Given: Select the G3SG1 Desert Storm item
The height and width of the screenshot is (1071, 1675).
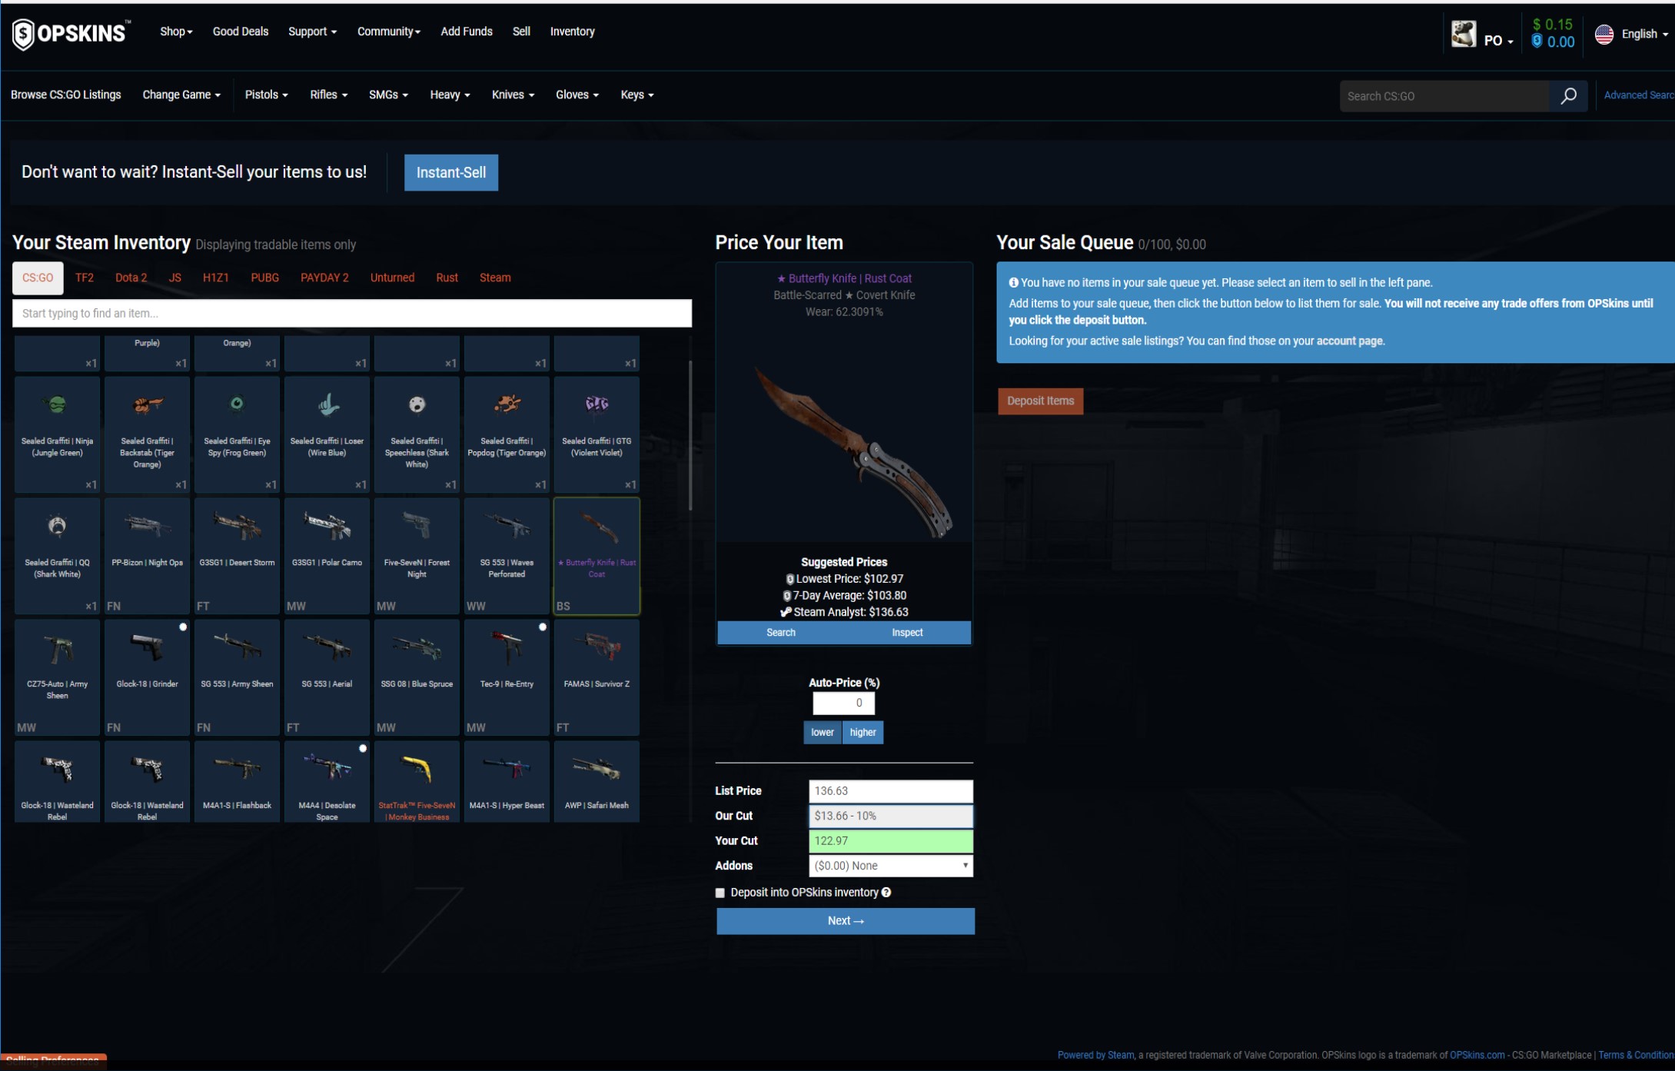Looking at the screenshot, I should [237, 556].
